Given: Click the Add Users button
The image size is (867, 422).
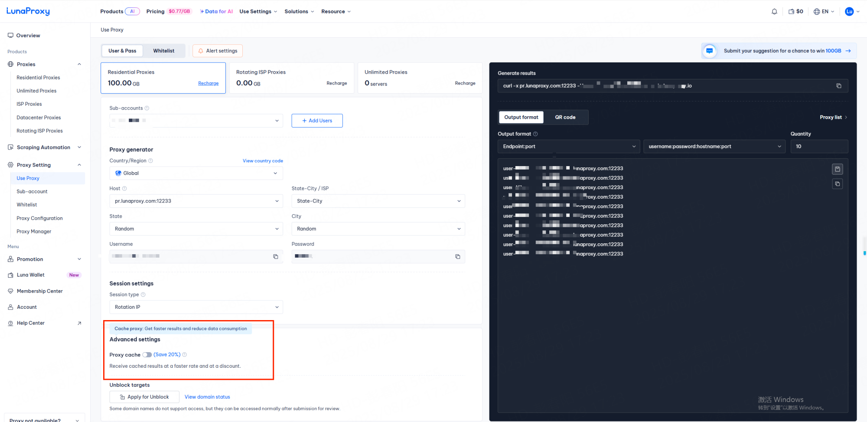Looking at the screenshot, I should point(317,121).
